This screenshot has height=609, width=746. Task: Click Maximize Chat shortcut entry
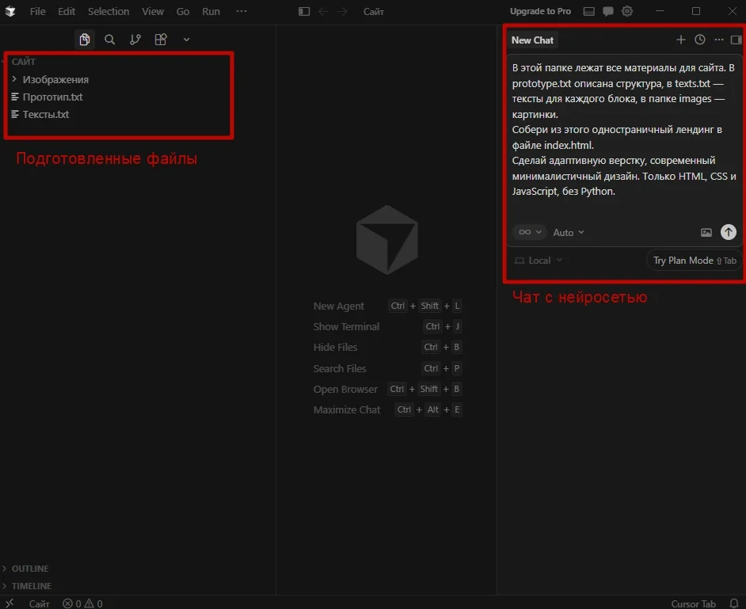click(386, 409)
